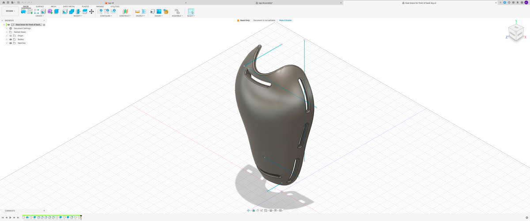This screenshot has height=221, width=530.
Task: Expand the Document Settings node
Action: (x=7, y=28)
